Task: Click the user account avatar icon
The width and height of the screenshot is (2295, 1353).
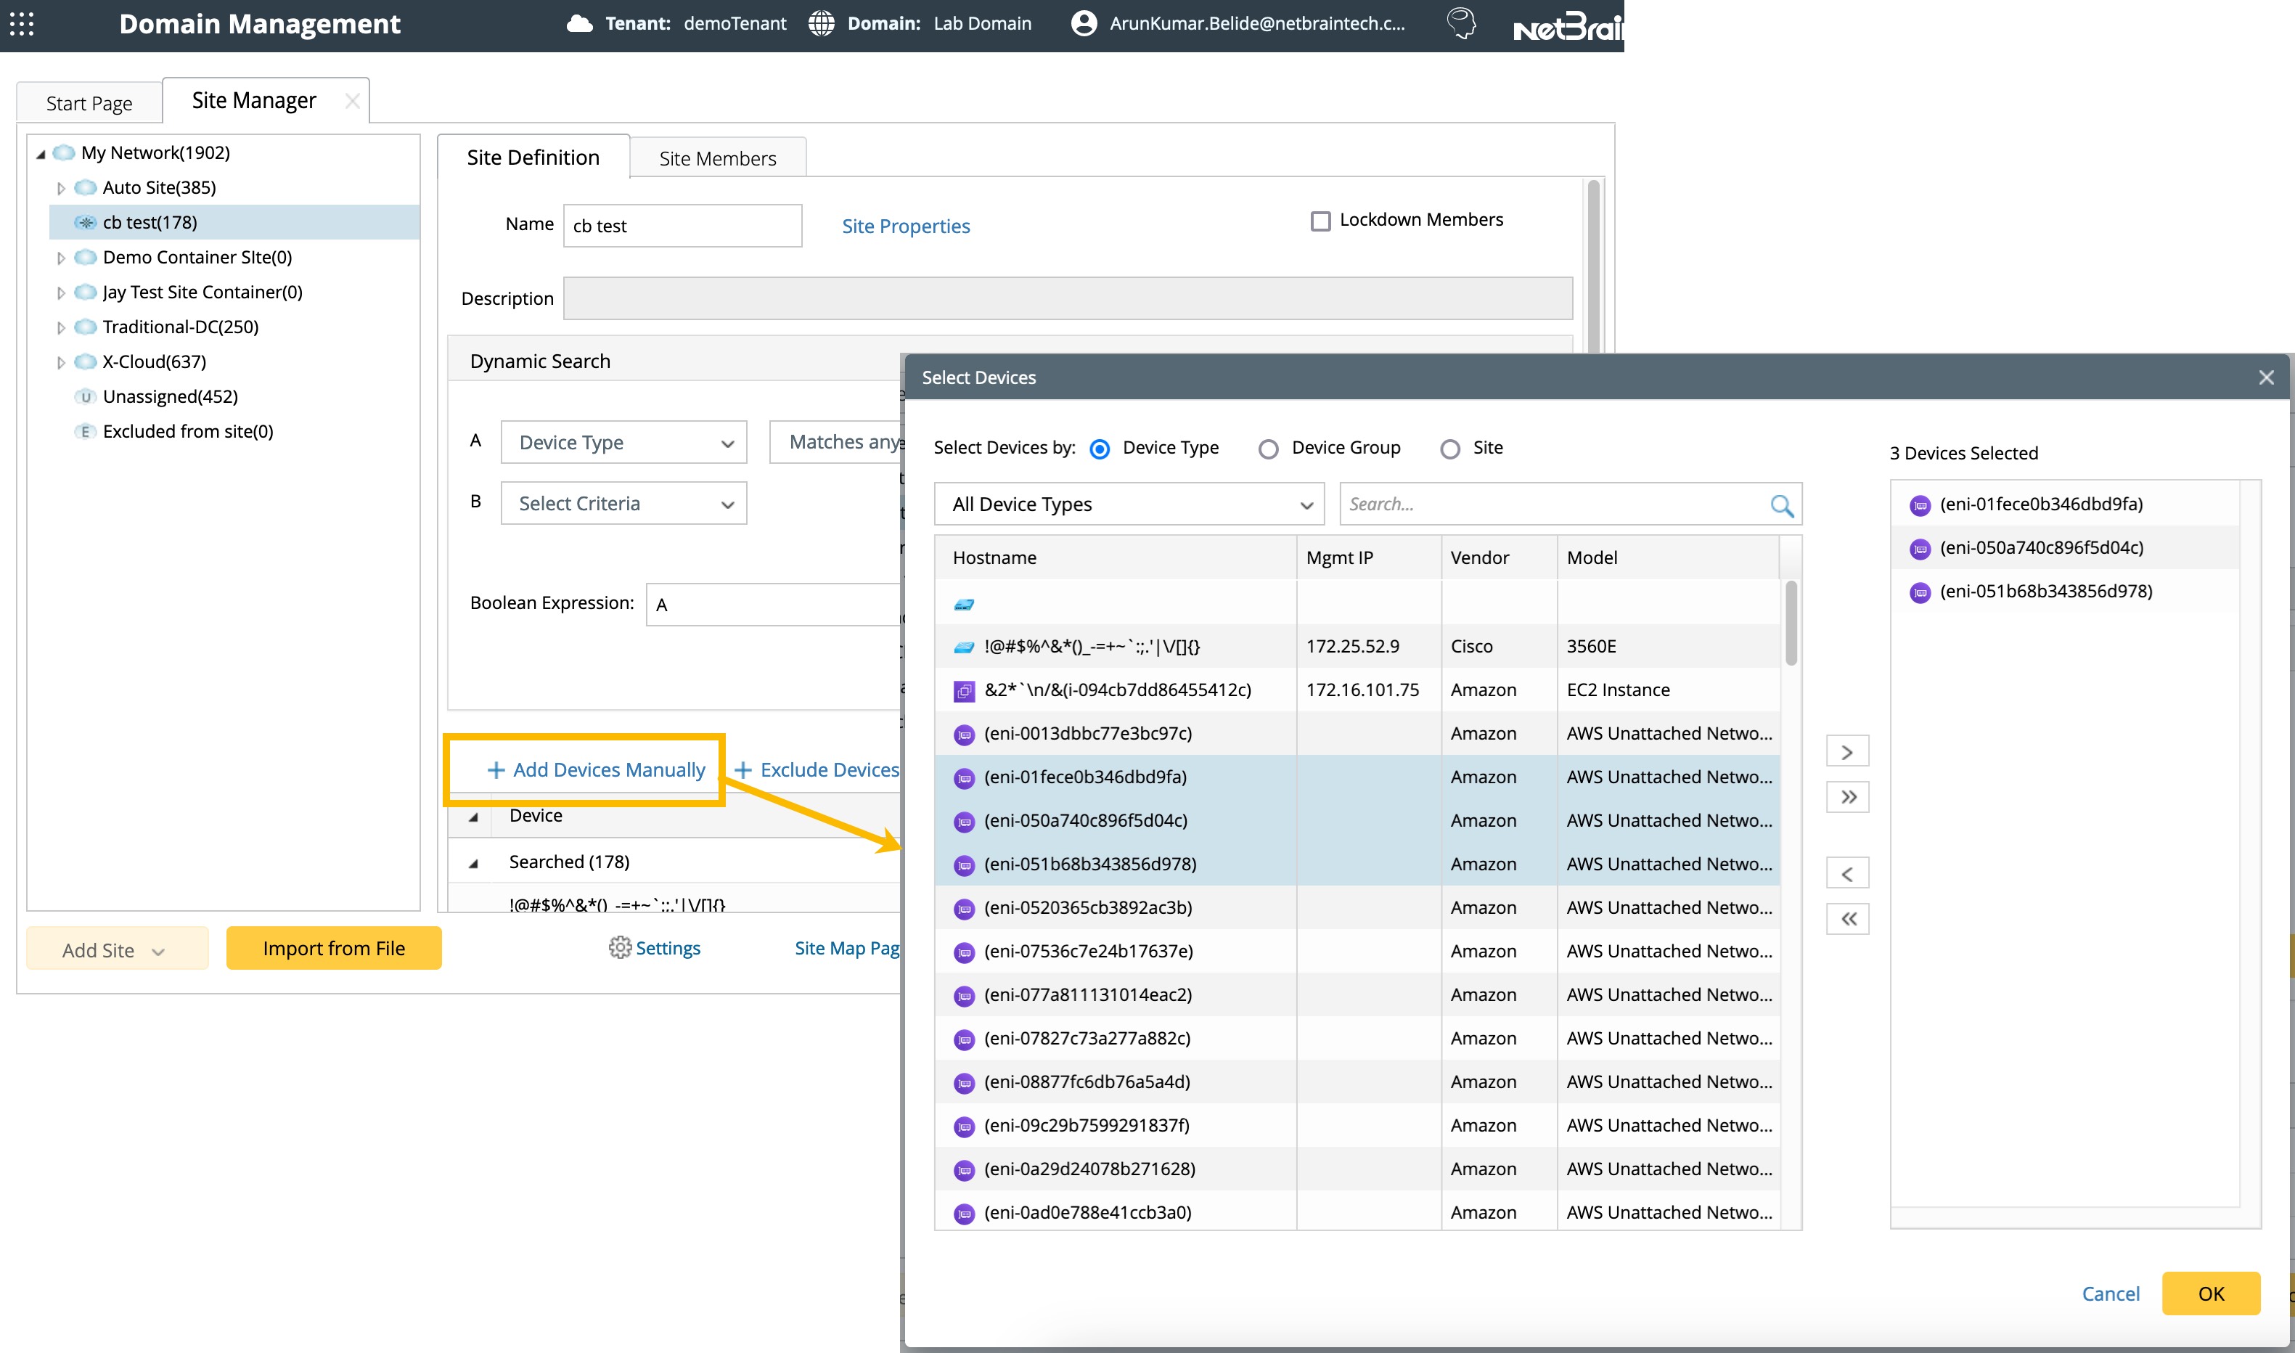Action: (1084, 24)
